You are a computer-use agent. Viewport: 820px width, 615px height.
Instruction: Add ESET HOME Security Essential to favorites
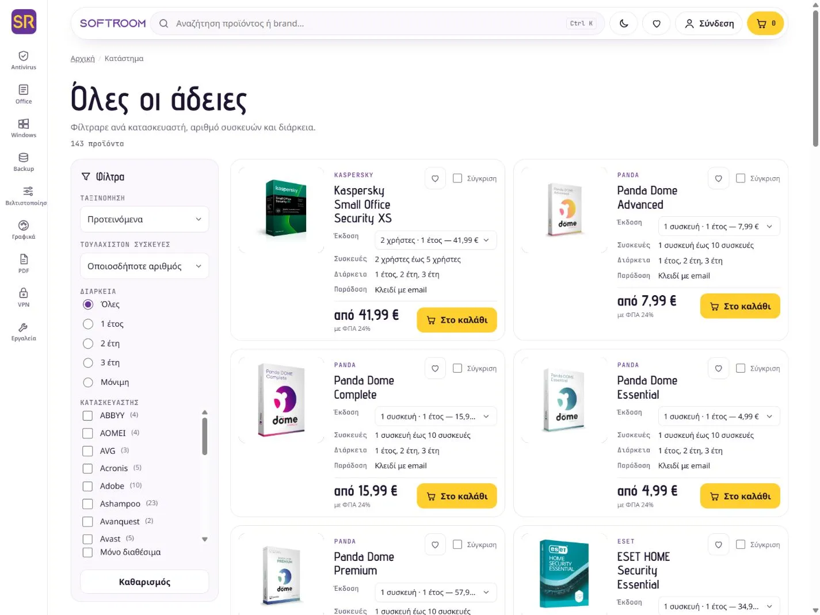(x=718, y=545)
